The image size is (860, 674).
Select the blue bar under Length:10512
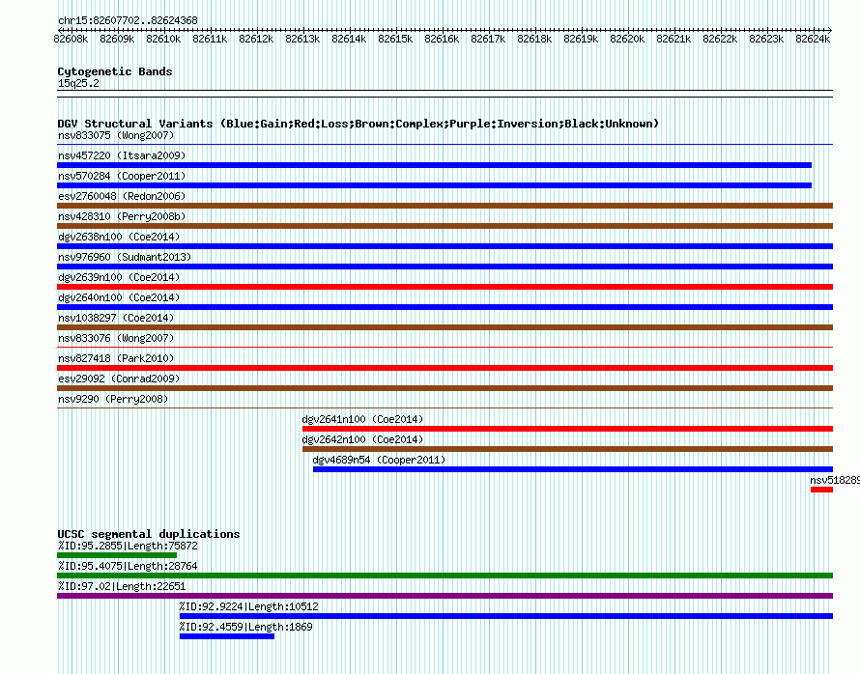pos(506,616)
